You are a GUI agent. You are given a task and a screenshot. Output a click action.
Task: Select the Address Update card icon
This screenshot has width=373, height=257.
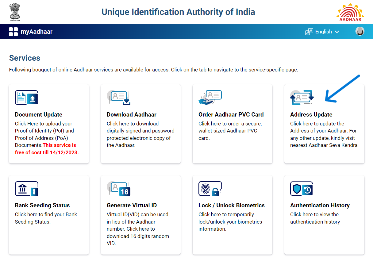302,97
